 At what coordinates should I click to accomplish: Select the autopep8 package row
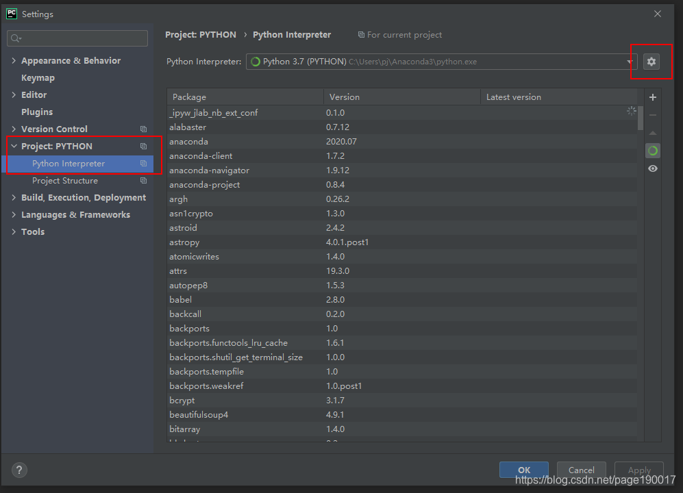(401, 286)
